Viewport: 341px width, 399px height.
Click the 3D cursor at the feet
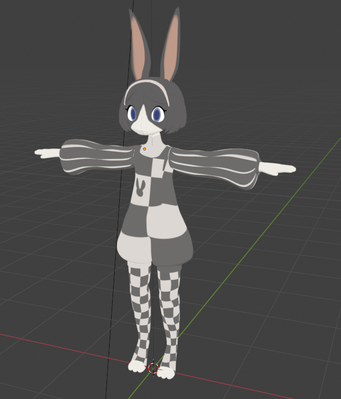point(153,368)
